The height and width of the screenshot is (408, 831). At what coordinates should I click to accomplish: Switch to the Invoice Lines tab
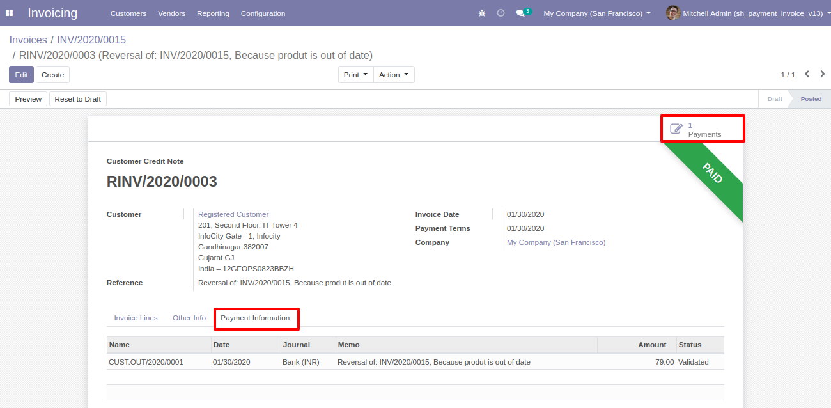(136, 318)
